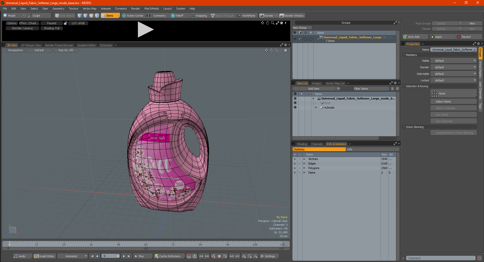Toggle Auto Select
Screen dimensions: 484x262
[64, 16]
